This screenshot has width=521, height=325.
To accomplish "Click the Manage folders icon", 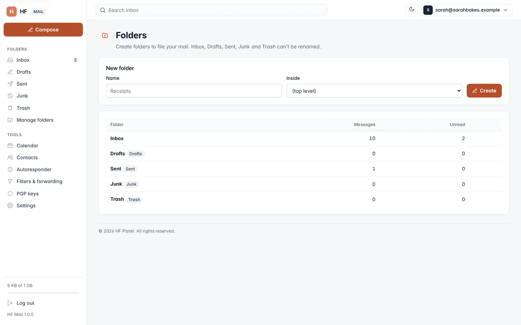I will (x=10, y=120).
